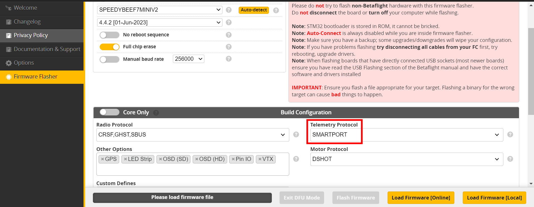Screen dimensions: 534x207
Task: Remove the Pin IO option tag
Action: point(233,159)
